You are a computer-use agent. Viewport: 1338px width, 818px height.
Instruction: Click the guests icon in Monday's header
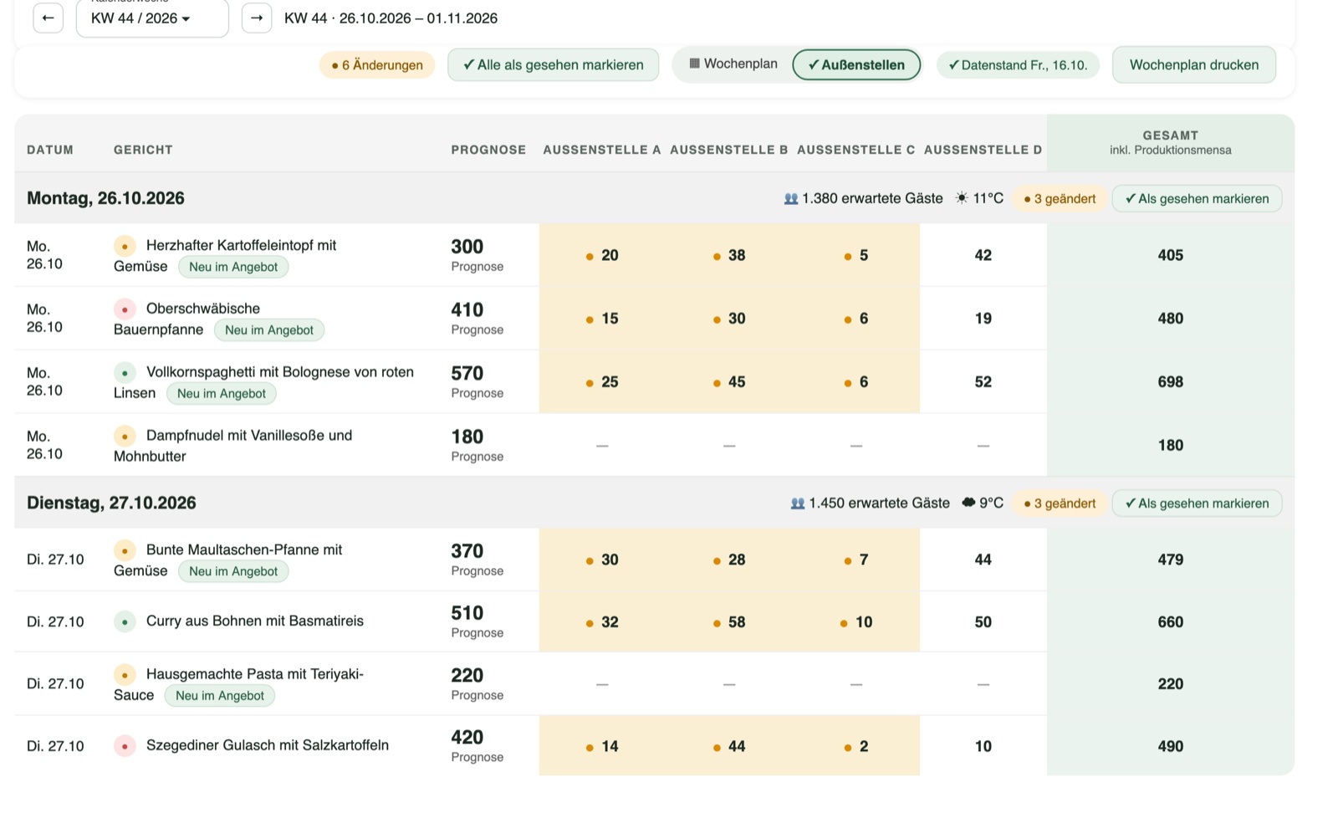(790, 199)
